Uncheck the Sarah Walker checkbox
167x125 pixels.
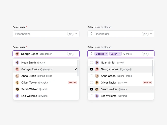[91, 89]
